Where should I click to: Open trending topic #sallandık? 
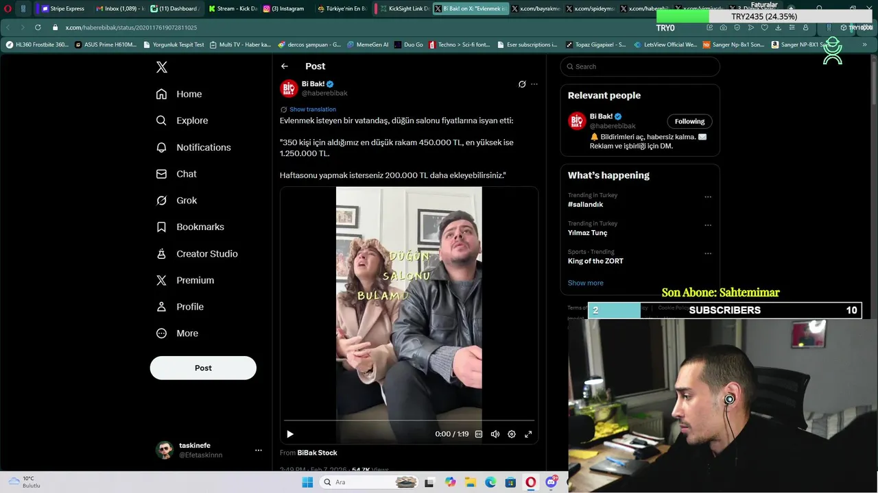585,205
